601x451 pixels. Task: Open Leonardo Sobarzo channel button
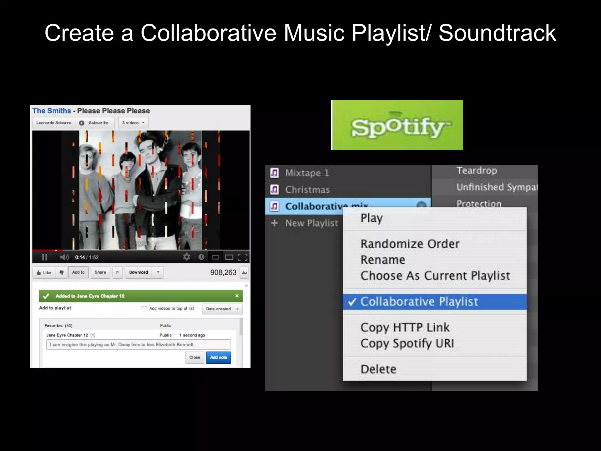pos(54,123)
